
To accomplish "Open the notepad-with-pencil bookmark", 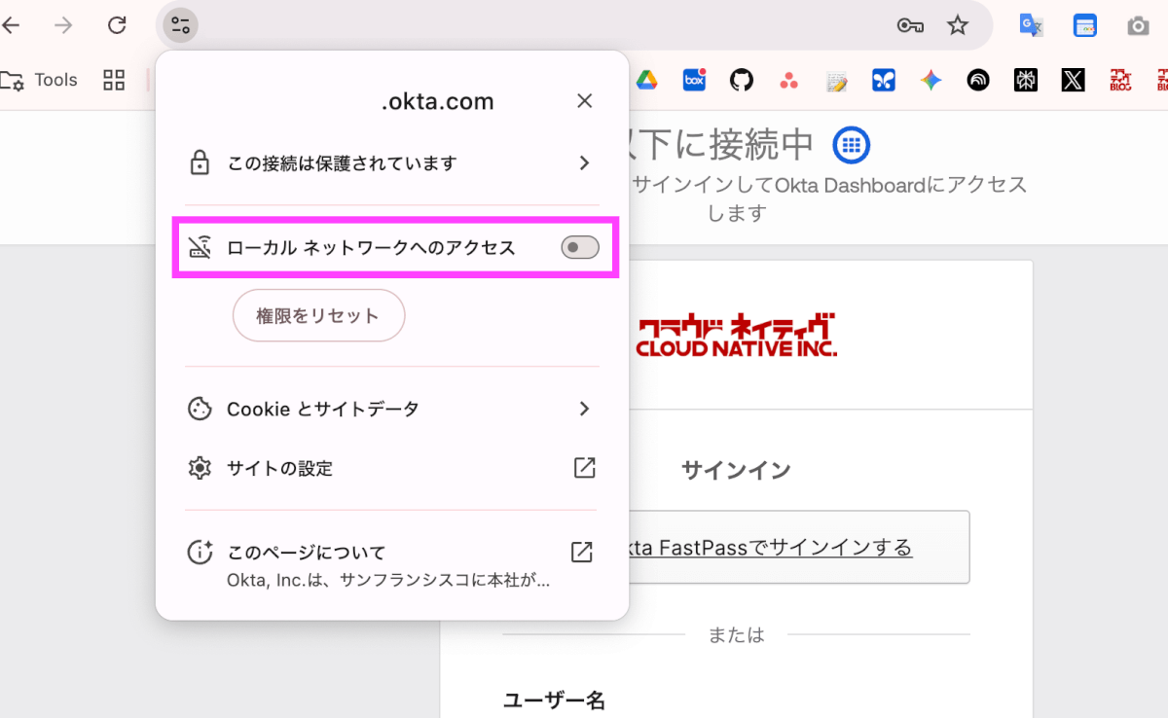I will [836, 81].
